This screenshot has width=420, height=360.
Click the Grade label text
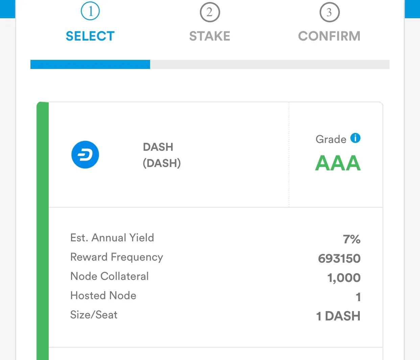[331, 139]
